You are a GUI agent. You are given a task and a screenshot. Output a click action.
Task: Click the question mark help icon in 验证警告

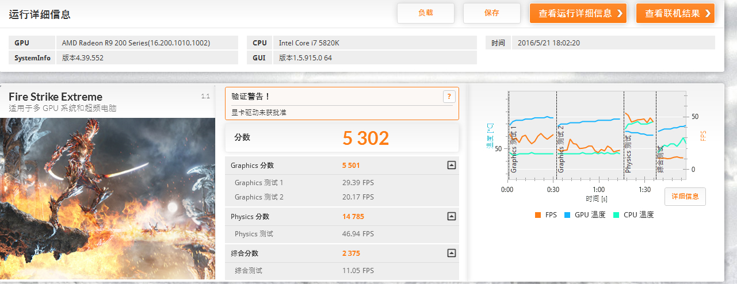[449, 97]
